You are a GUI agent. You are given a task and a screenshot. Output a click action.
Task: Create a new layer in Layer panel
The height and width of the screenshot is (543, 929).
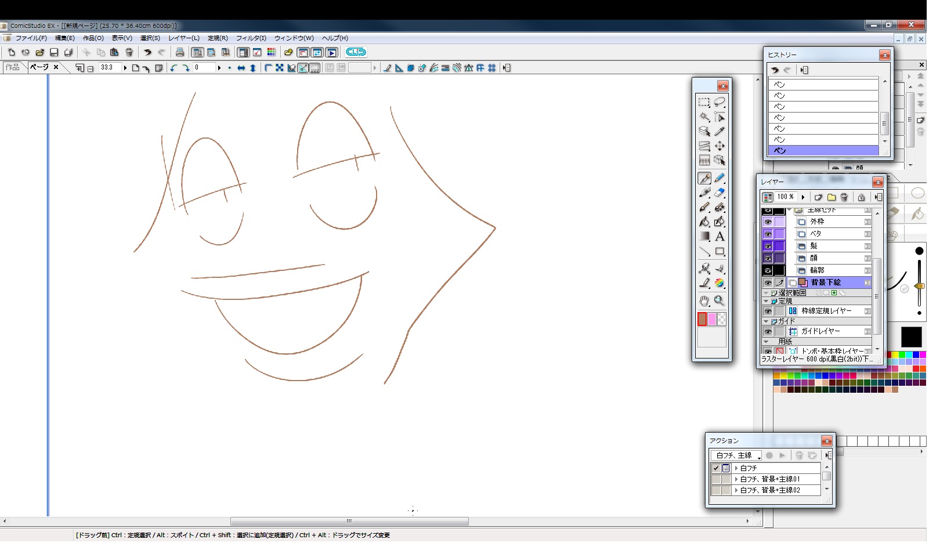(818, 197)
